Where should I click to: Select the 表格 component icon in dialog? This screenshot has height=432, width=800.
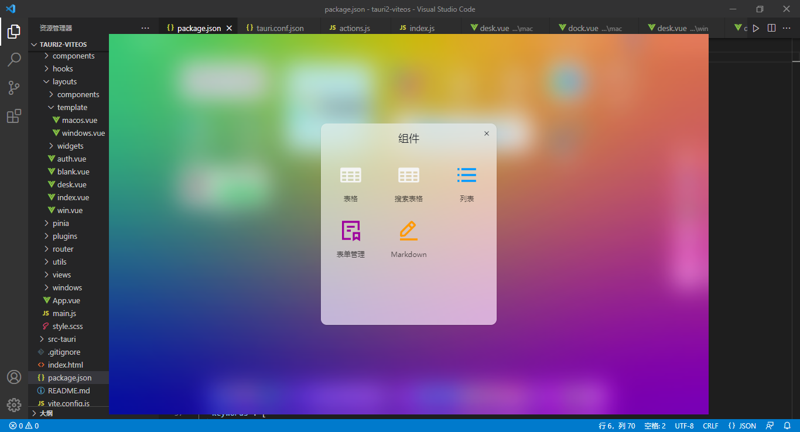pos(350,174)
